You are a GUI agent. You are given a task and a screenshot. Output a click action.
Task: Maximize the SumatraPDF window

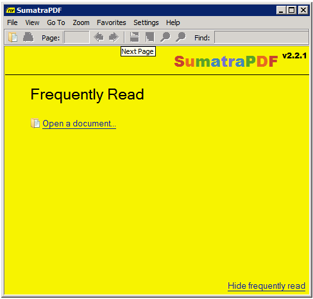tap(291, 10)
